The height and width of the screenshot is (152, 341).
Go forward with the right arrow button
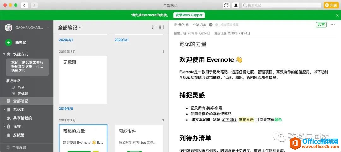pyautogui.click(x=34, y=5)
